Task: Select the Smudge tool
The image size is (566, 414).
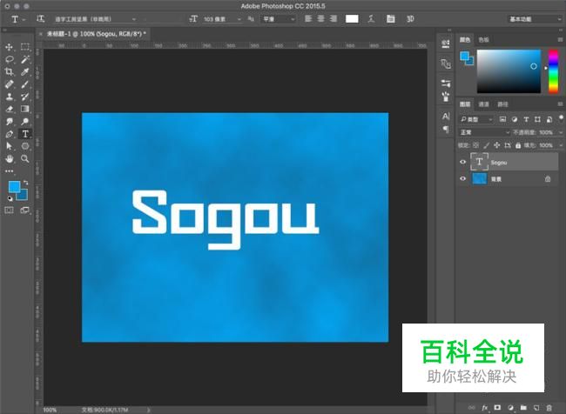Action: [9, 122]
